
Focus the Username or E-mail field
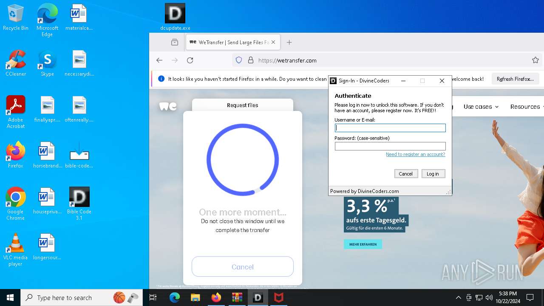(390, 127)
